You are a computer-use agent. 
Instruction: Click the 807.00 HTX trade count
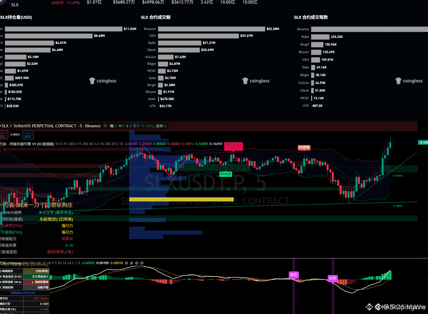[x=317, y=106]
